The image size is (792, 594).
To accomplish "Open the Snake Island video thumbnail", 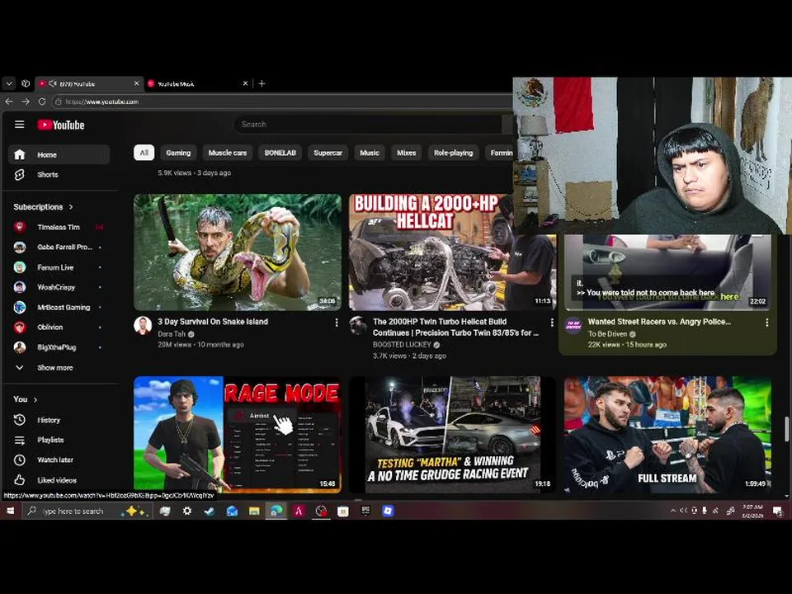I will (238, 252).
